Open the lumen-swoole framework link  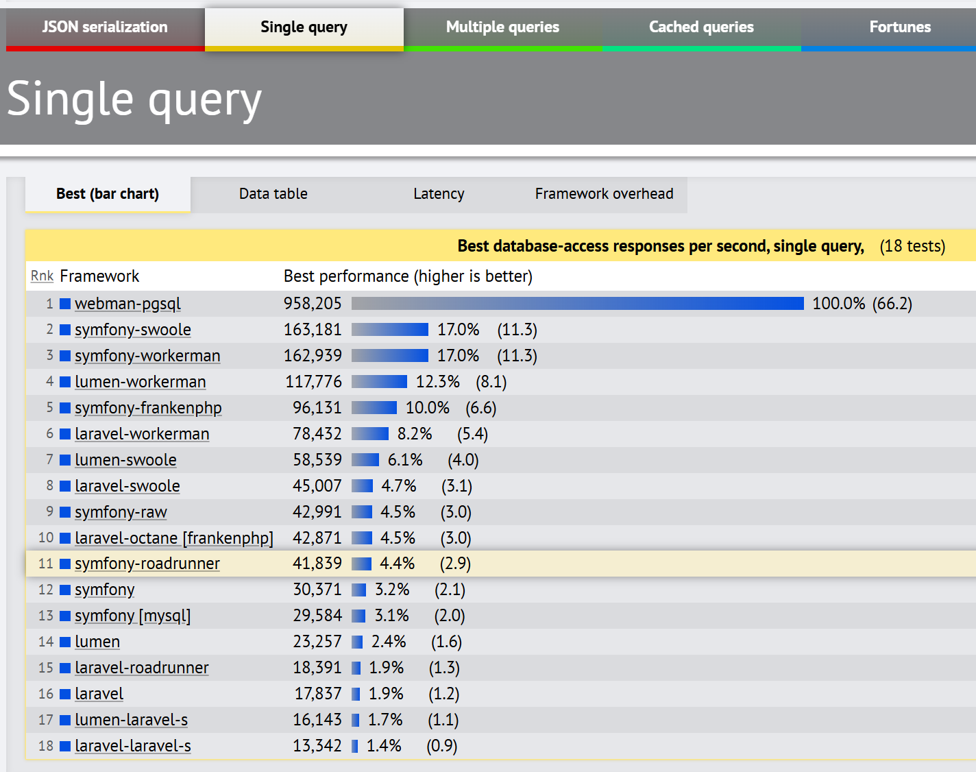[x=125, y=460]
